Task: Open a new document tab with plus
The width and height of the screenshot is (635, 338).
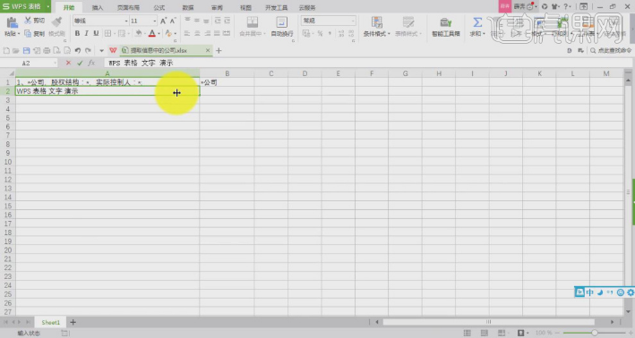Action: click(x=219, y=51)
